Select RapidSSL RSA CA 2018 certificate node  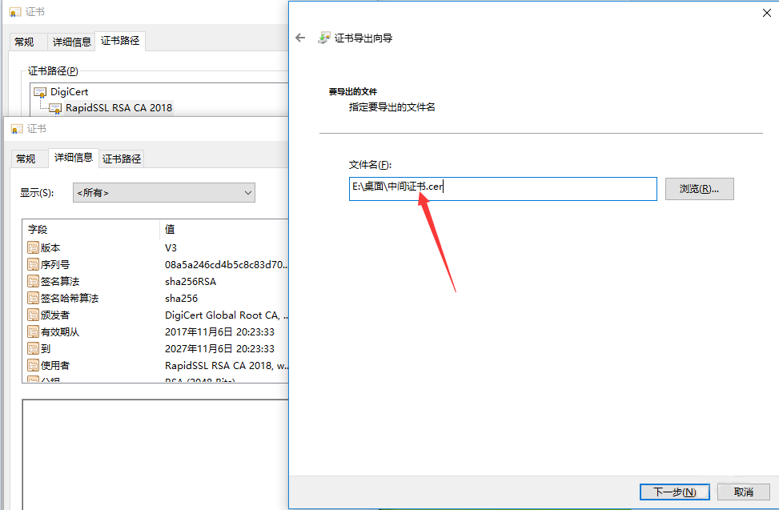pos(118,107)
